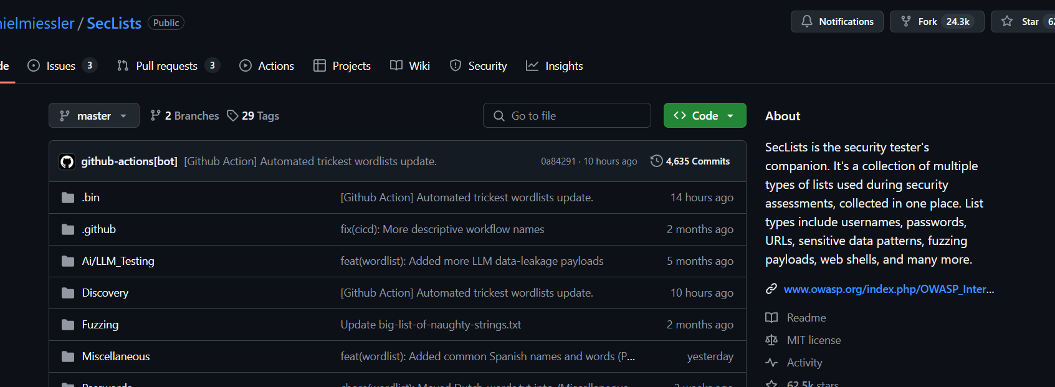
Task: Click the MIT license scale icon
Action: click(x=771, y=340)
